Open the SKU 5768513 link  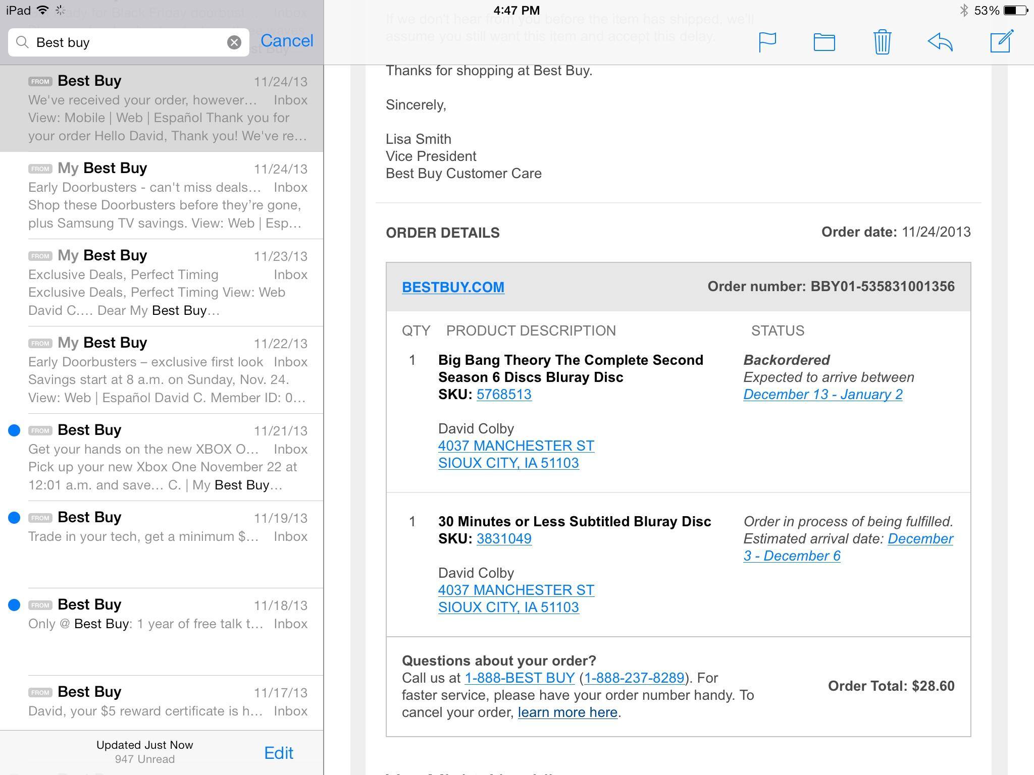[504, 395]
